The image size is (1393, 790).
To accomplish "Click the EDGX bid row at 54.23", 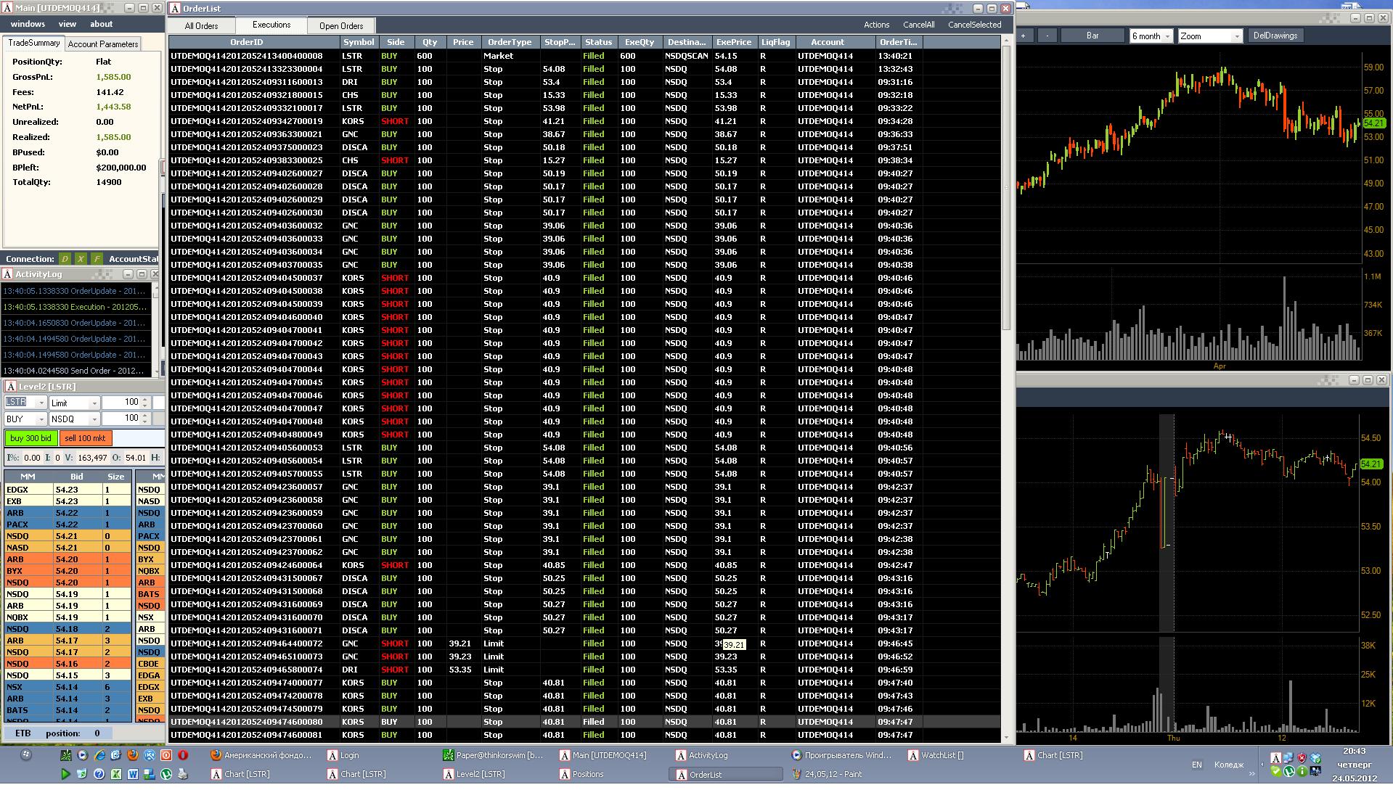I will (68, 490).
